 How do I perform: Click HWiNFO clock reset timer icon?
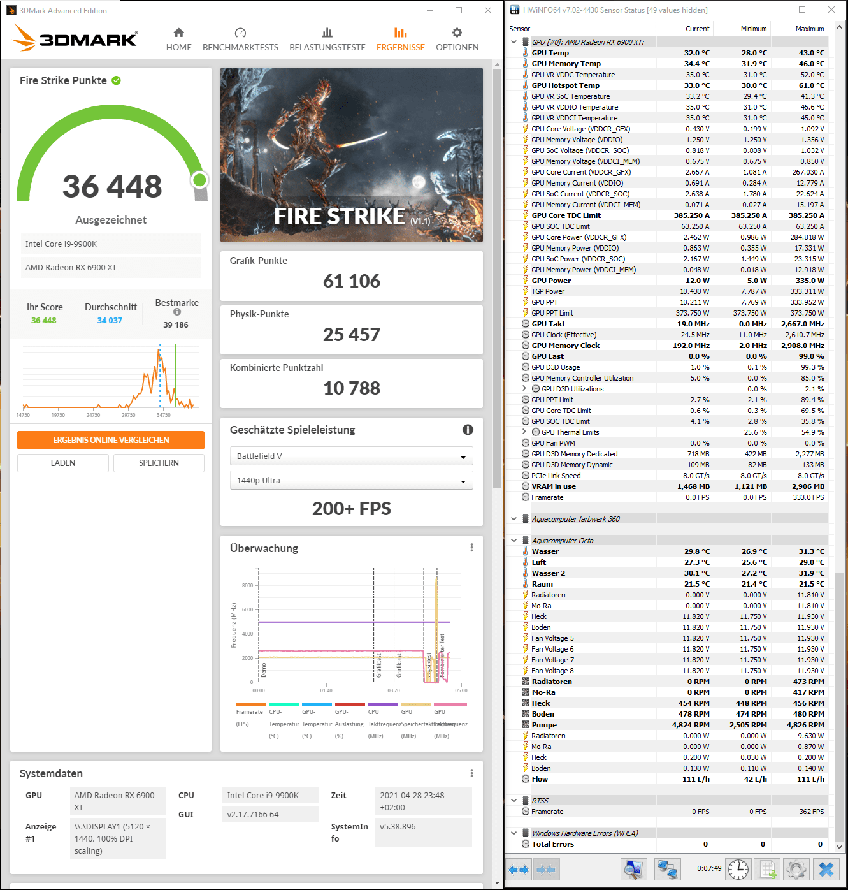(738, 869)
